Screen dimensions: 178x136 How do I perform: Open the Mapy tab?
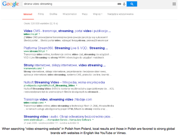click(84, 14)
